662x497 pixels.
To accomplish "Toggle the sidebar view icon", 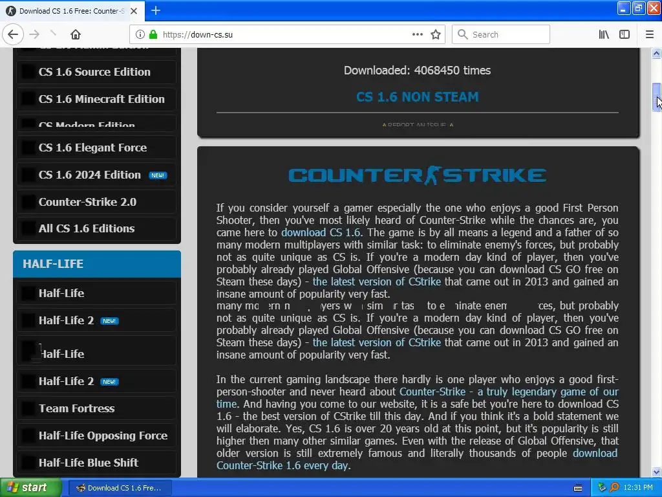I will click(x=625, y=34).
